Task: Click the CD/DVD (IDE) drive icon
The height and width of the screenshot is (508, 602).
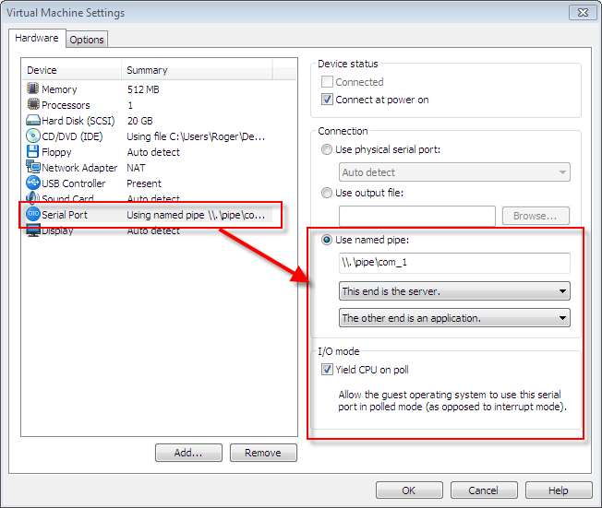Action: (x=33, y=136)
